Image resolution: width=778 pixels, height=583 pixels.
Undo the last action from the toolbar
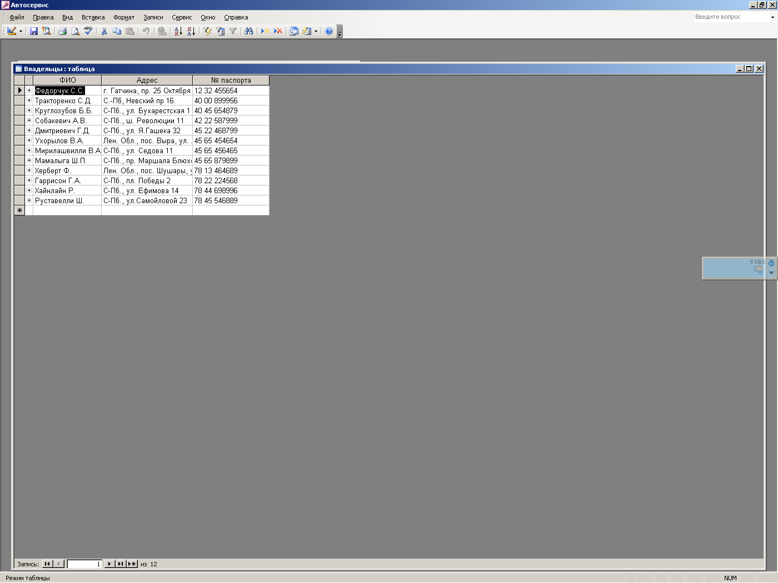coord(146,31)
